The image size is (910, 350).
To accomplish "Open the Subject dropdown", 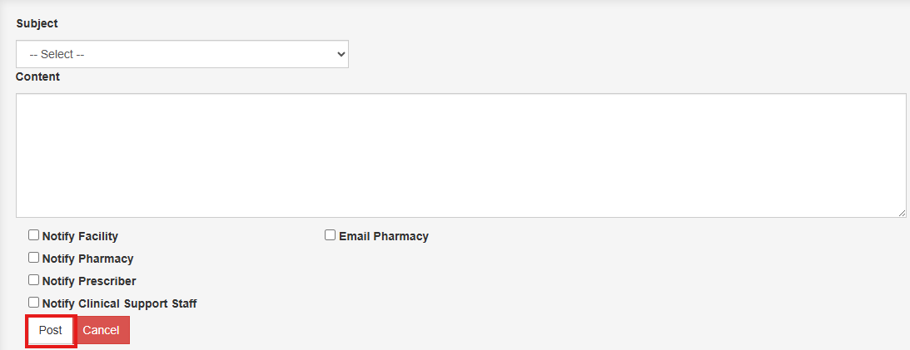I will (182, 54).
